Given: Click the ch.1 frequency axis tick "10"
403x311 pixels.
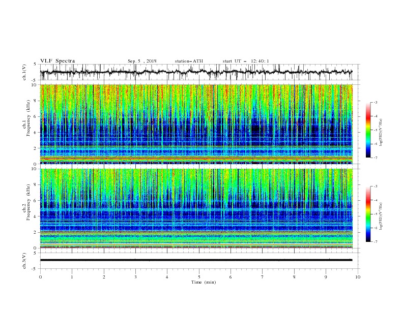Looking at the screenshot, I should click(x=35, y=85).
